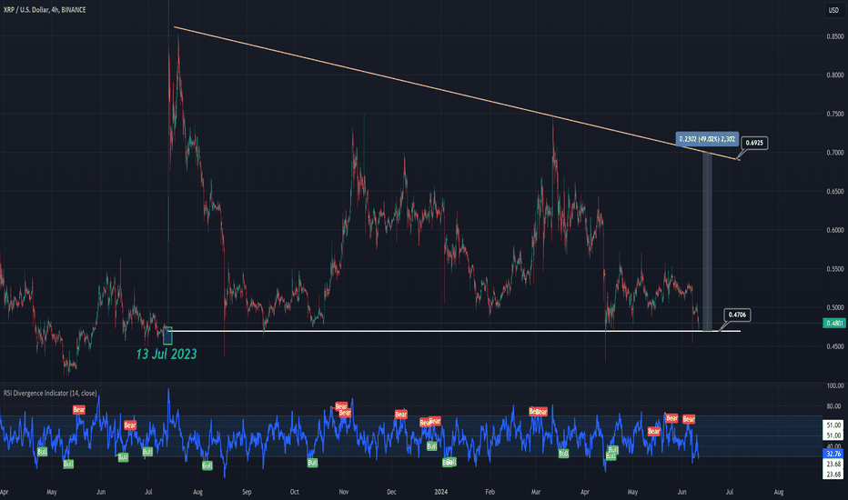Image resolution: width=848 pixels, height=500 pixels.
Task: Click the 0.8000 price axis label
Action: pos(834,75)
